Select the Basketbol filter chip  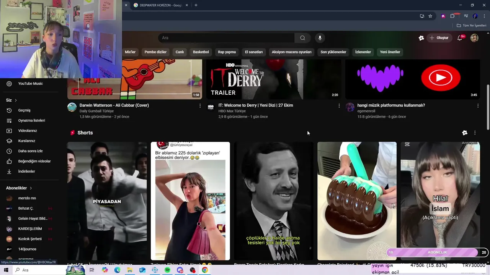coord(201,52)
